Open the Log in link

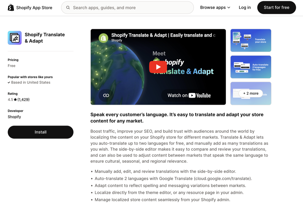[x=245, y=8]
